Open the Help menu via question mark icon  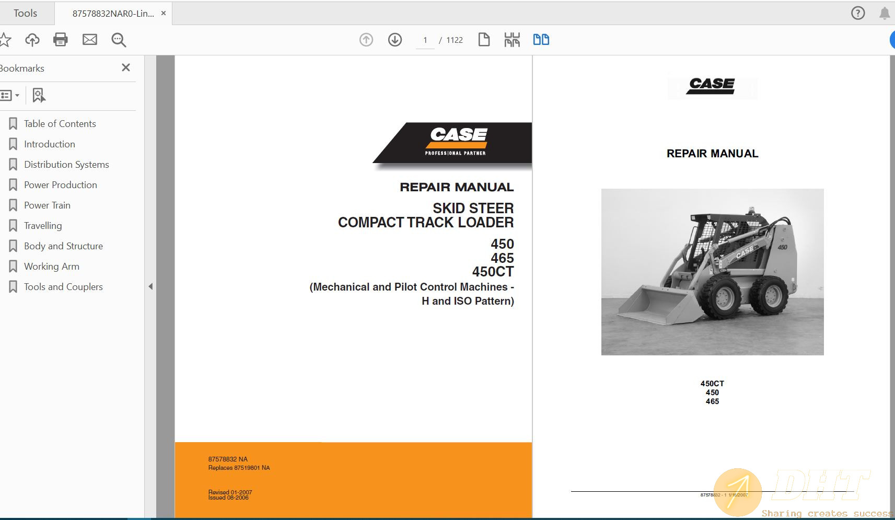coord(857,13)
